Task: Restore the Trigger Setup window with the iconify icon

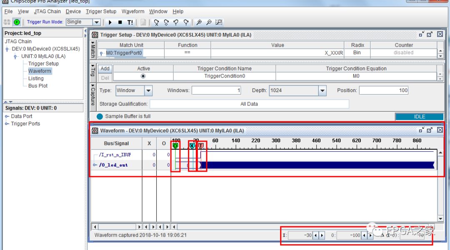Action: pyautogui.click(x=421, y=35)
